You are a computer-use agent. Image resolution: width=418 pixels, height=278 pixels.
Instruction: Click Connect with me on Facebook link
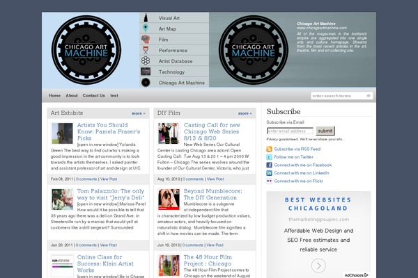pyautogui.click(x=303, y=165)
